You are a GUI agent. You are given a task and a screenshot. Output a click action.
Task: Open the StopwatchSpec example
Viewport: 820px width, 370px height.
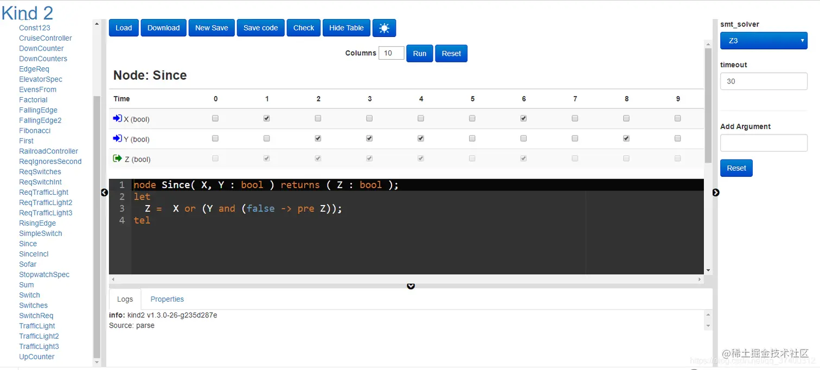point(44,275)
